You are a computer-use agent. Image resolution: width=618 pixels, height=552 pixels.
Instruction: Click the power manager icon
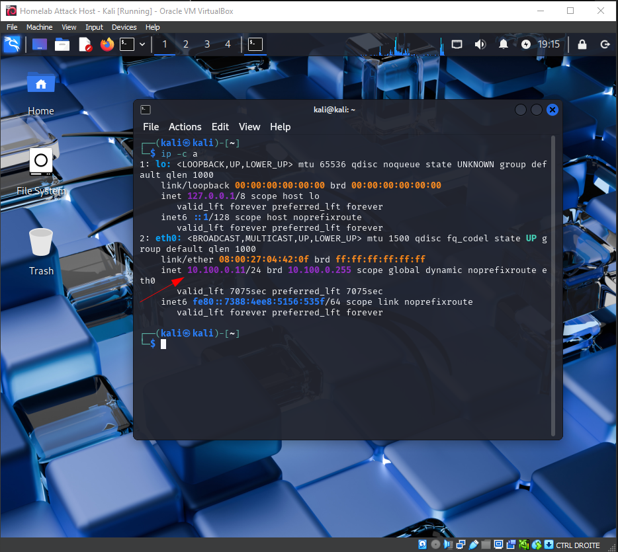point(526,44)
